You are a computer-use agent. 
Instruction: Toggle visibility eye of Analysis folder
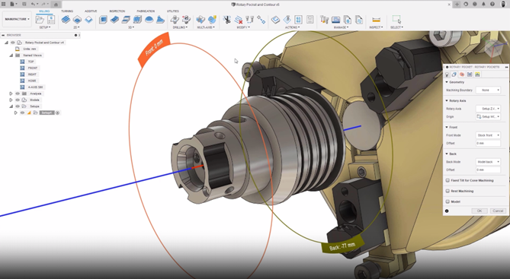point(18,94)
